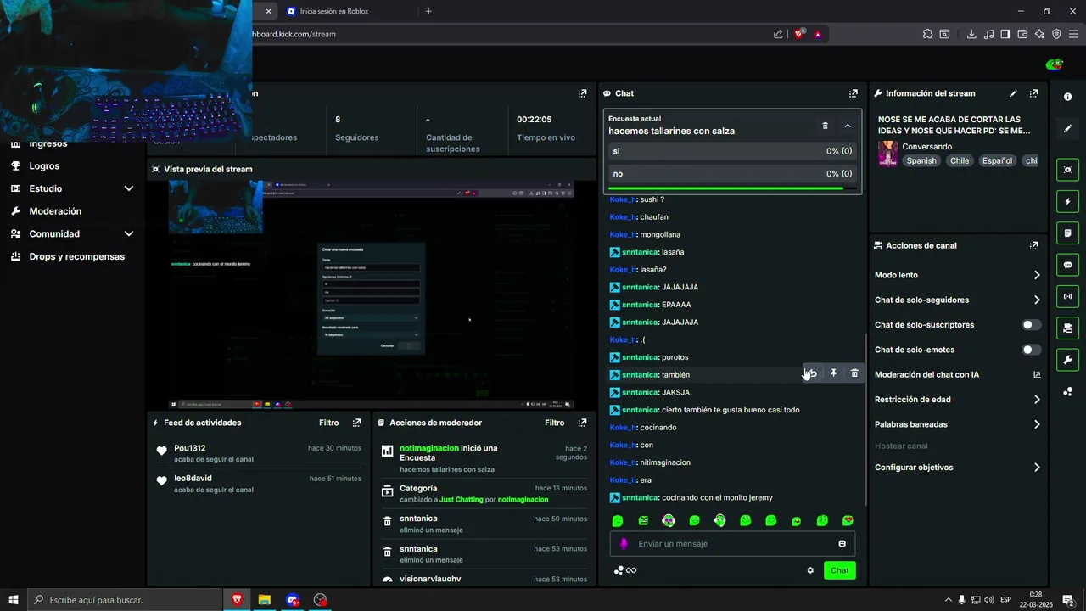Collapse the current poll panel

[x=847, y=126]
